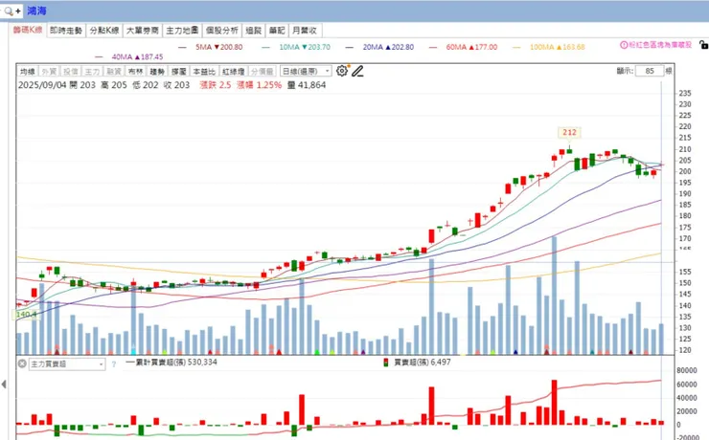The image size is (709, 440).
Task: Click the 量 41,864 volume text
Action: pos(307,85)
